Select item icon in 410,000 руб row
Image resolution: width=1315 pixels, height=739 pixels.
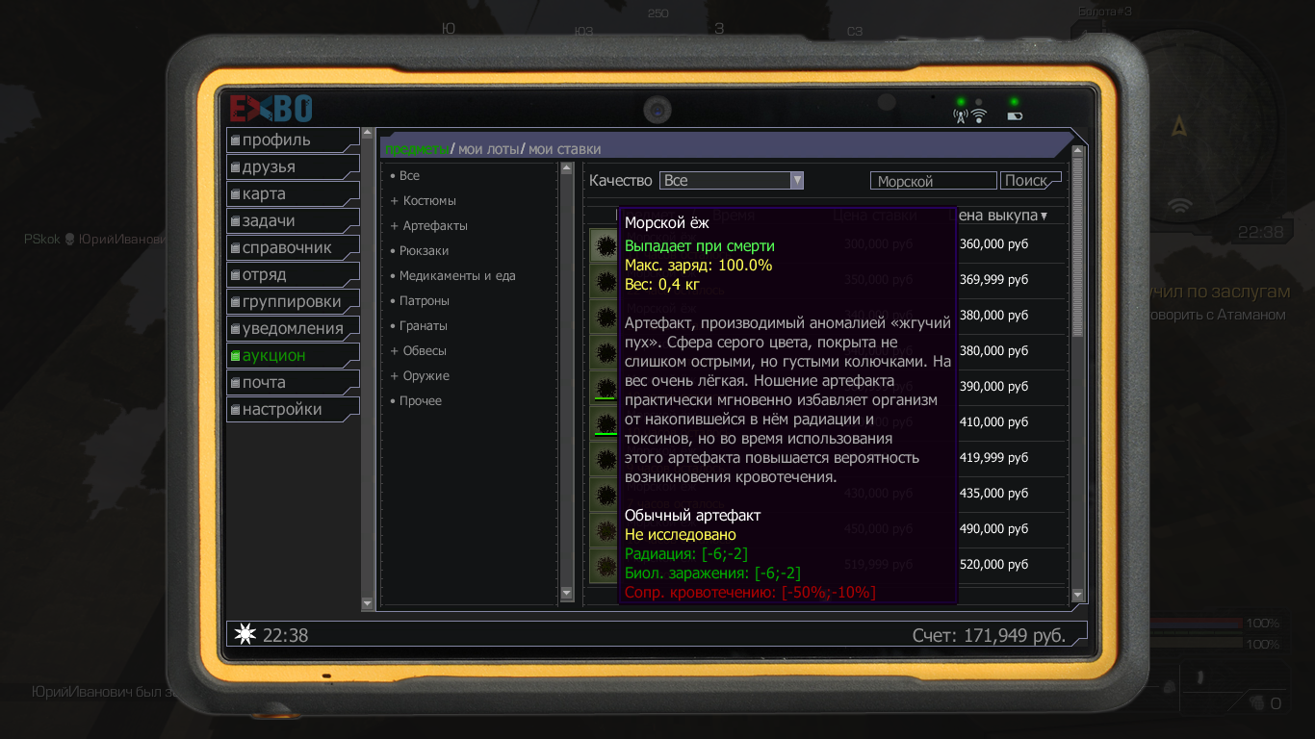605,422
